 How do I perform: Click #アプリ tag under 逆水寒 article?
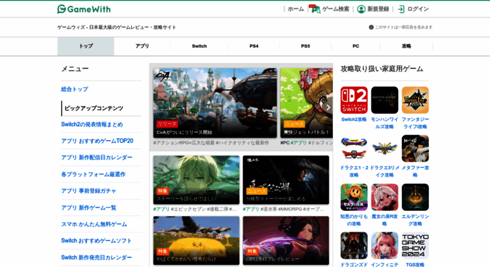tap(251, 209)
